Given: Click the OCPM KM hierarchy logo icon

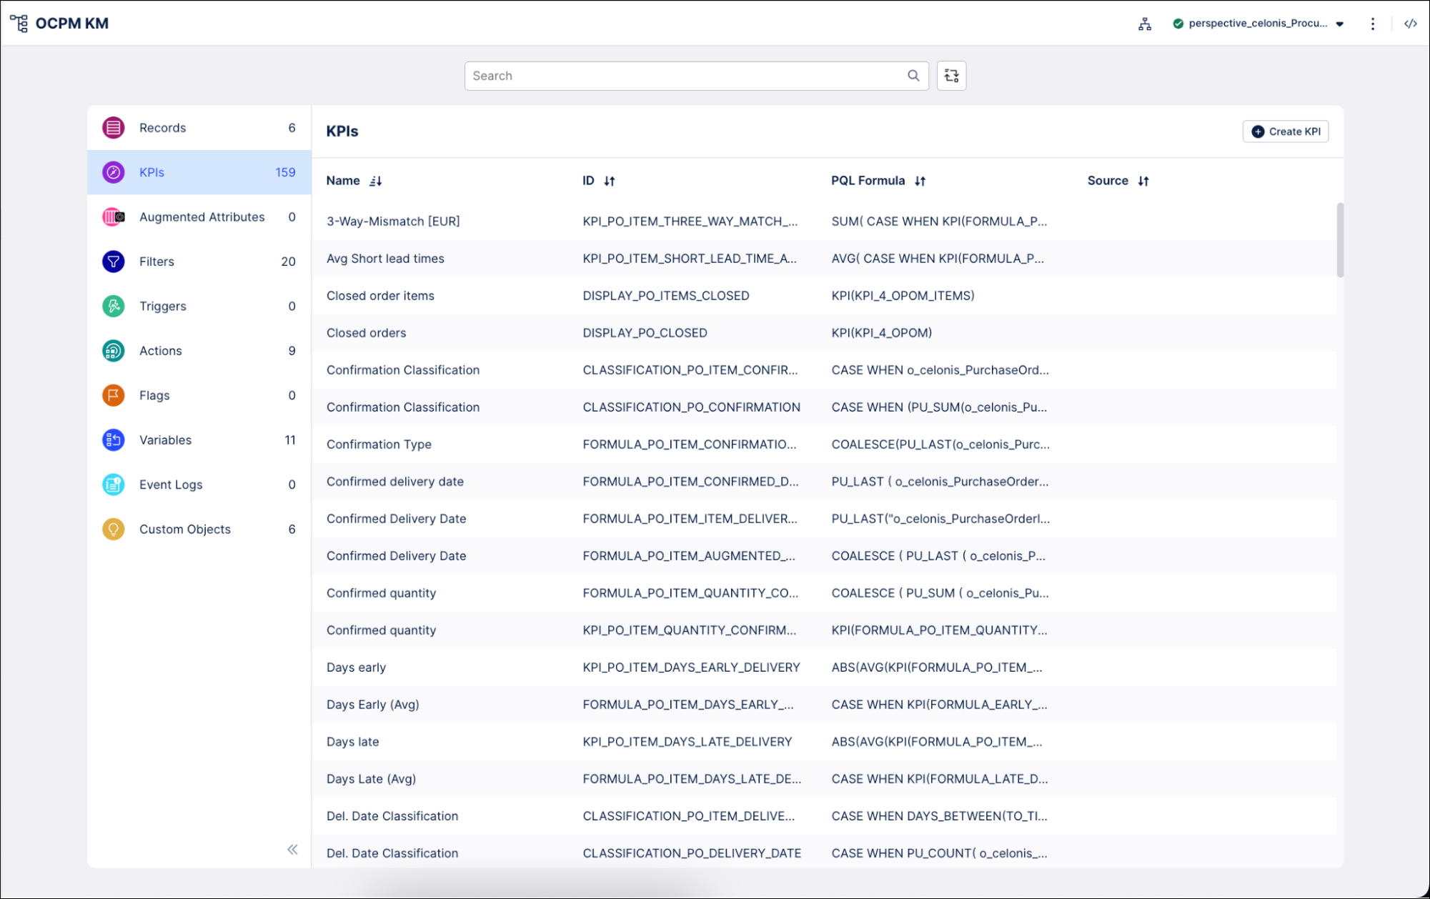Looking at the screenshot, I should coord(19,24).
